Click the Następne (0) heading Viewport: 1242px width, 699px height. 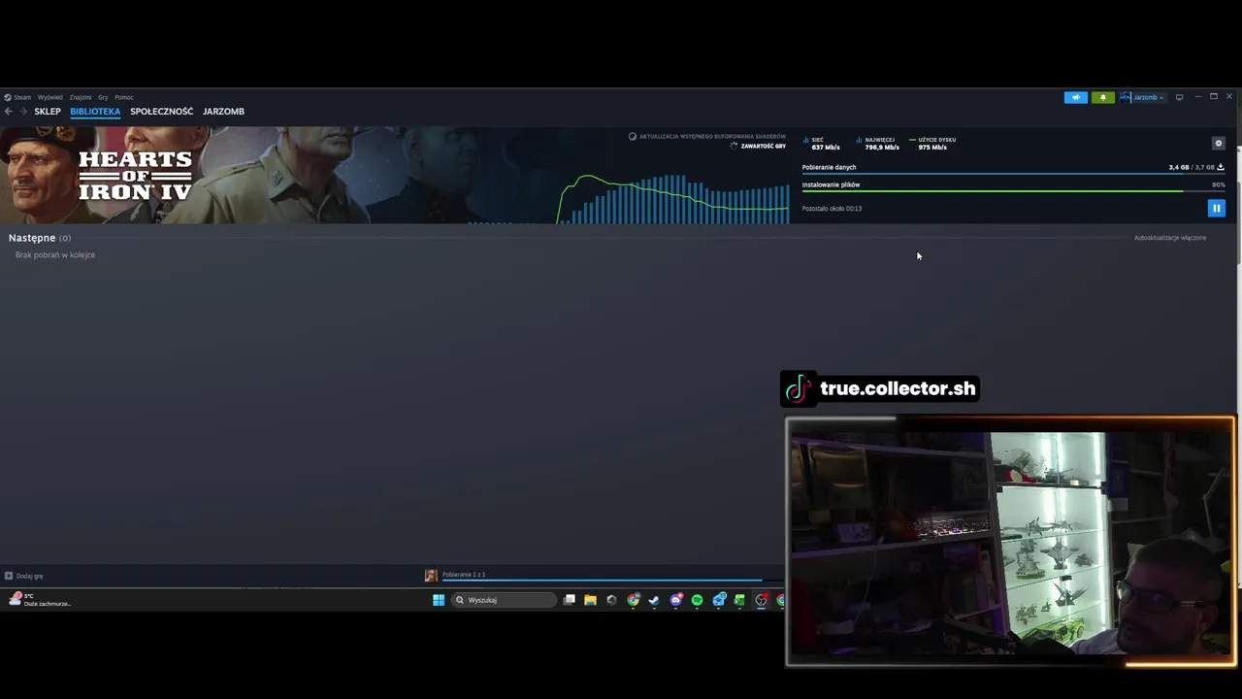pyautogui.click(x=40, y=238)
